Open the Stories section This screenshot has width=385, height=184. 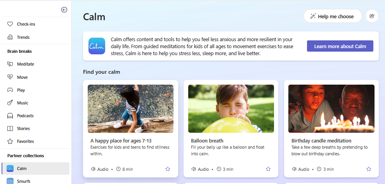(23, 128)
